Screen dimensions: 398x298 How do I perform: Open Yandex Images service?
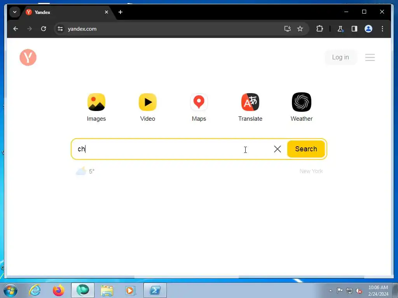96,107
